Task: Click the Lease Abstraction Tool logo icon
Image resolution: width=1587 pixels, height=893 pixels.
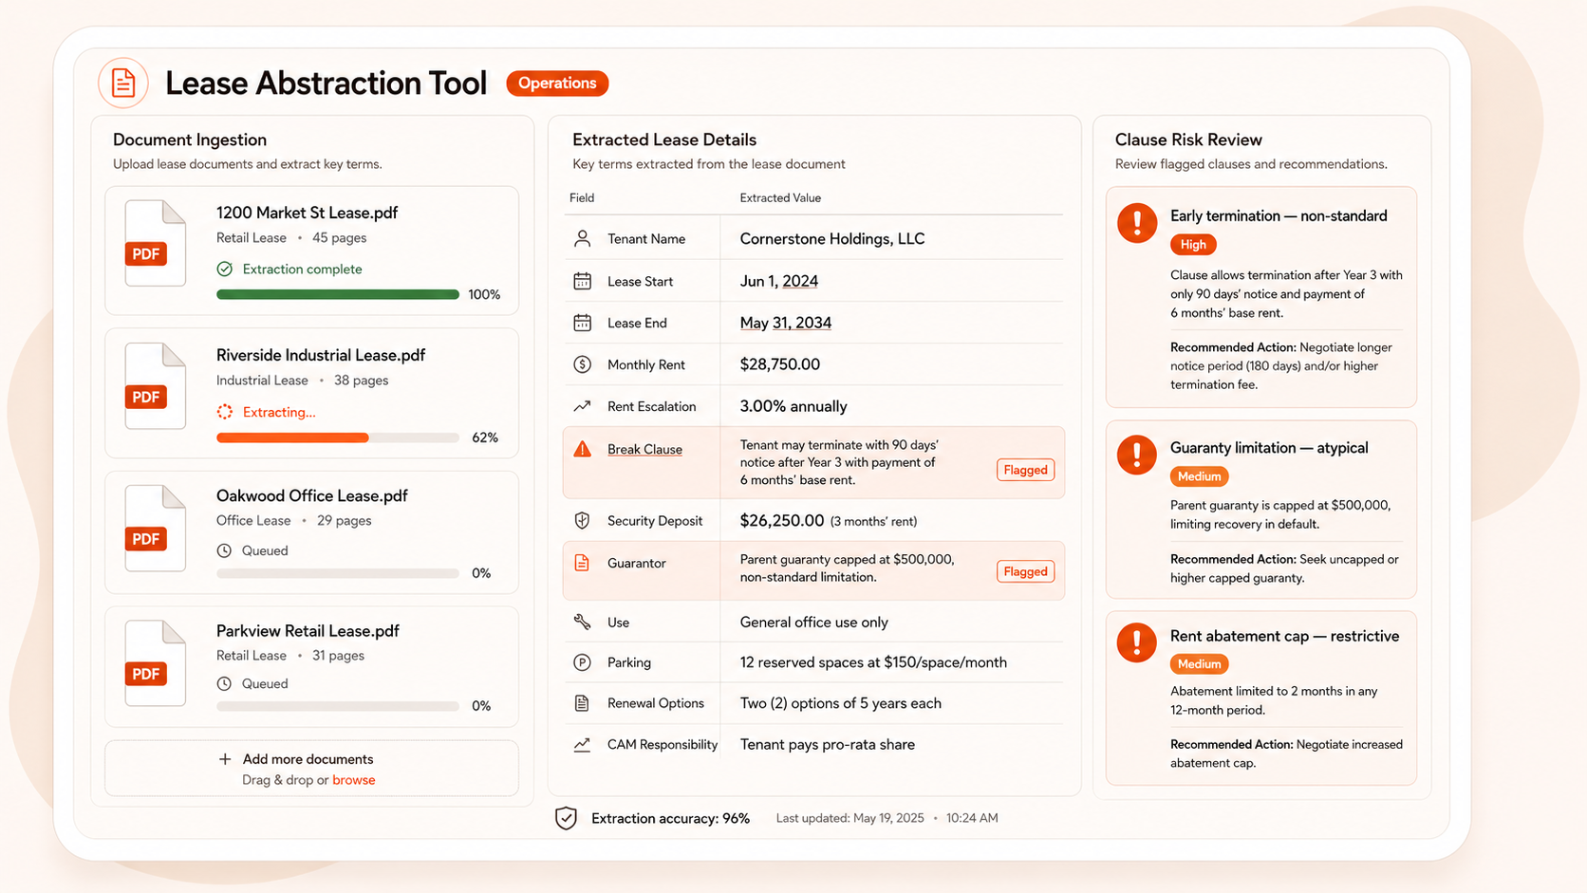Action: [x=123, y=84]
